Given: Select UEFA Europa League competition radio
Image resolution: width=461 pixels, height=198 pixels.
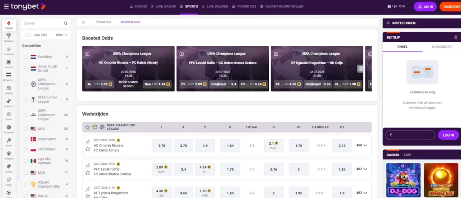Looking at the screenshot, I should point(26,99).
